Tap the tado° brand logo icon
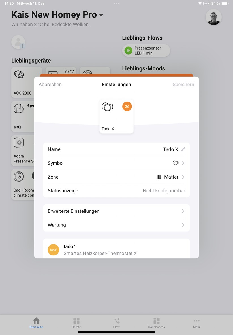This screenshot has height=335, width=233. point(53,250)
